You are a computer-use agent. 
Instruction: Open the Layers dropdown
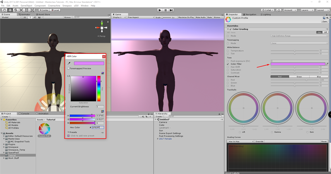[307, 10]
